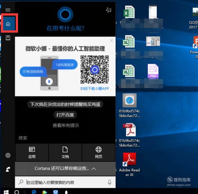Click the search input field
The image size is (198, 194).
pyautogui.click(x=65, y=182)
